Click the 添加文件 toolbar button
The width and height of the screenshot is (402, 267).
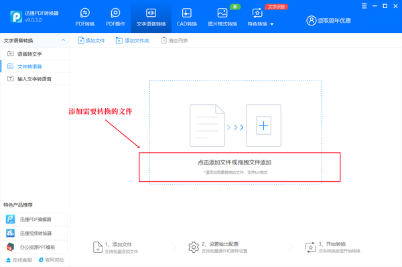[91, 40]
